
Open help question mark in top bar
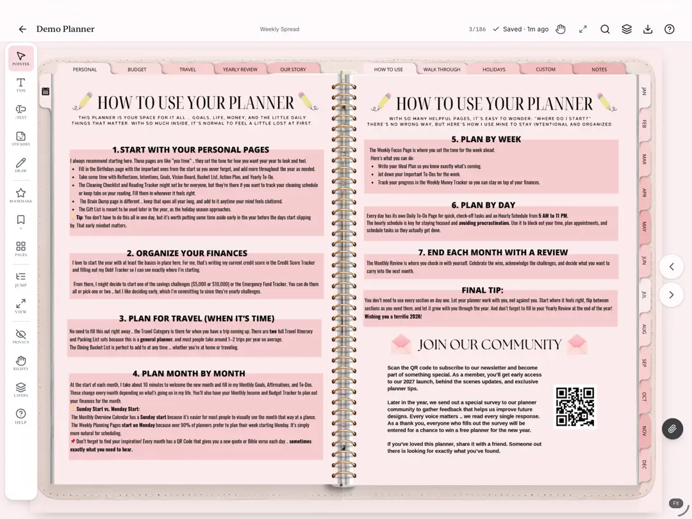click(x=670, y=29)
